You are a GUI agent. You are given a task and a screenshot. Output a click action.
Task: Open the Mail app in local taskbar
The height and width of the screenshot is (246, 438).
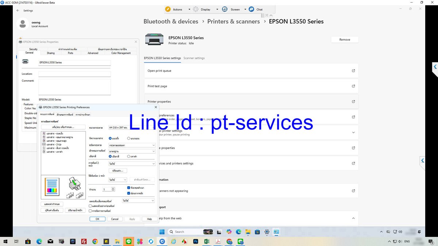point(50,241)
